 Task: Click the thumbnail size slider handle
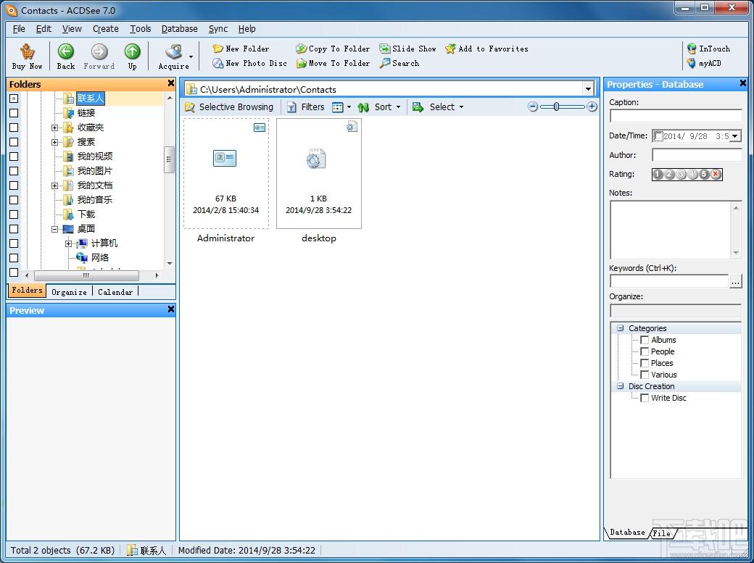(x=556, y=107)
